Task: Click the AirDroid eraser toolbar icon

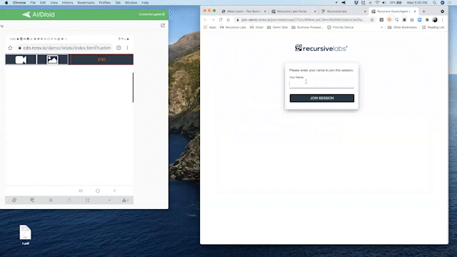Action: coord(32,200)
